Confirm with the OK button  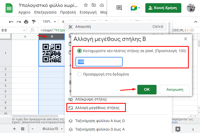tap(147, 90)
